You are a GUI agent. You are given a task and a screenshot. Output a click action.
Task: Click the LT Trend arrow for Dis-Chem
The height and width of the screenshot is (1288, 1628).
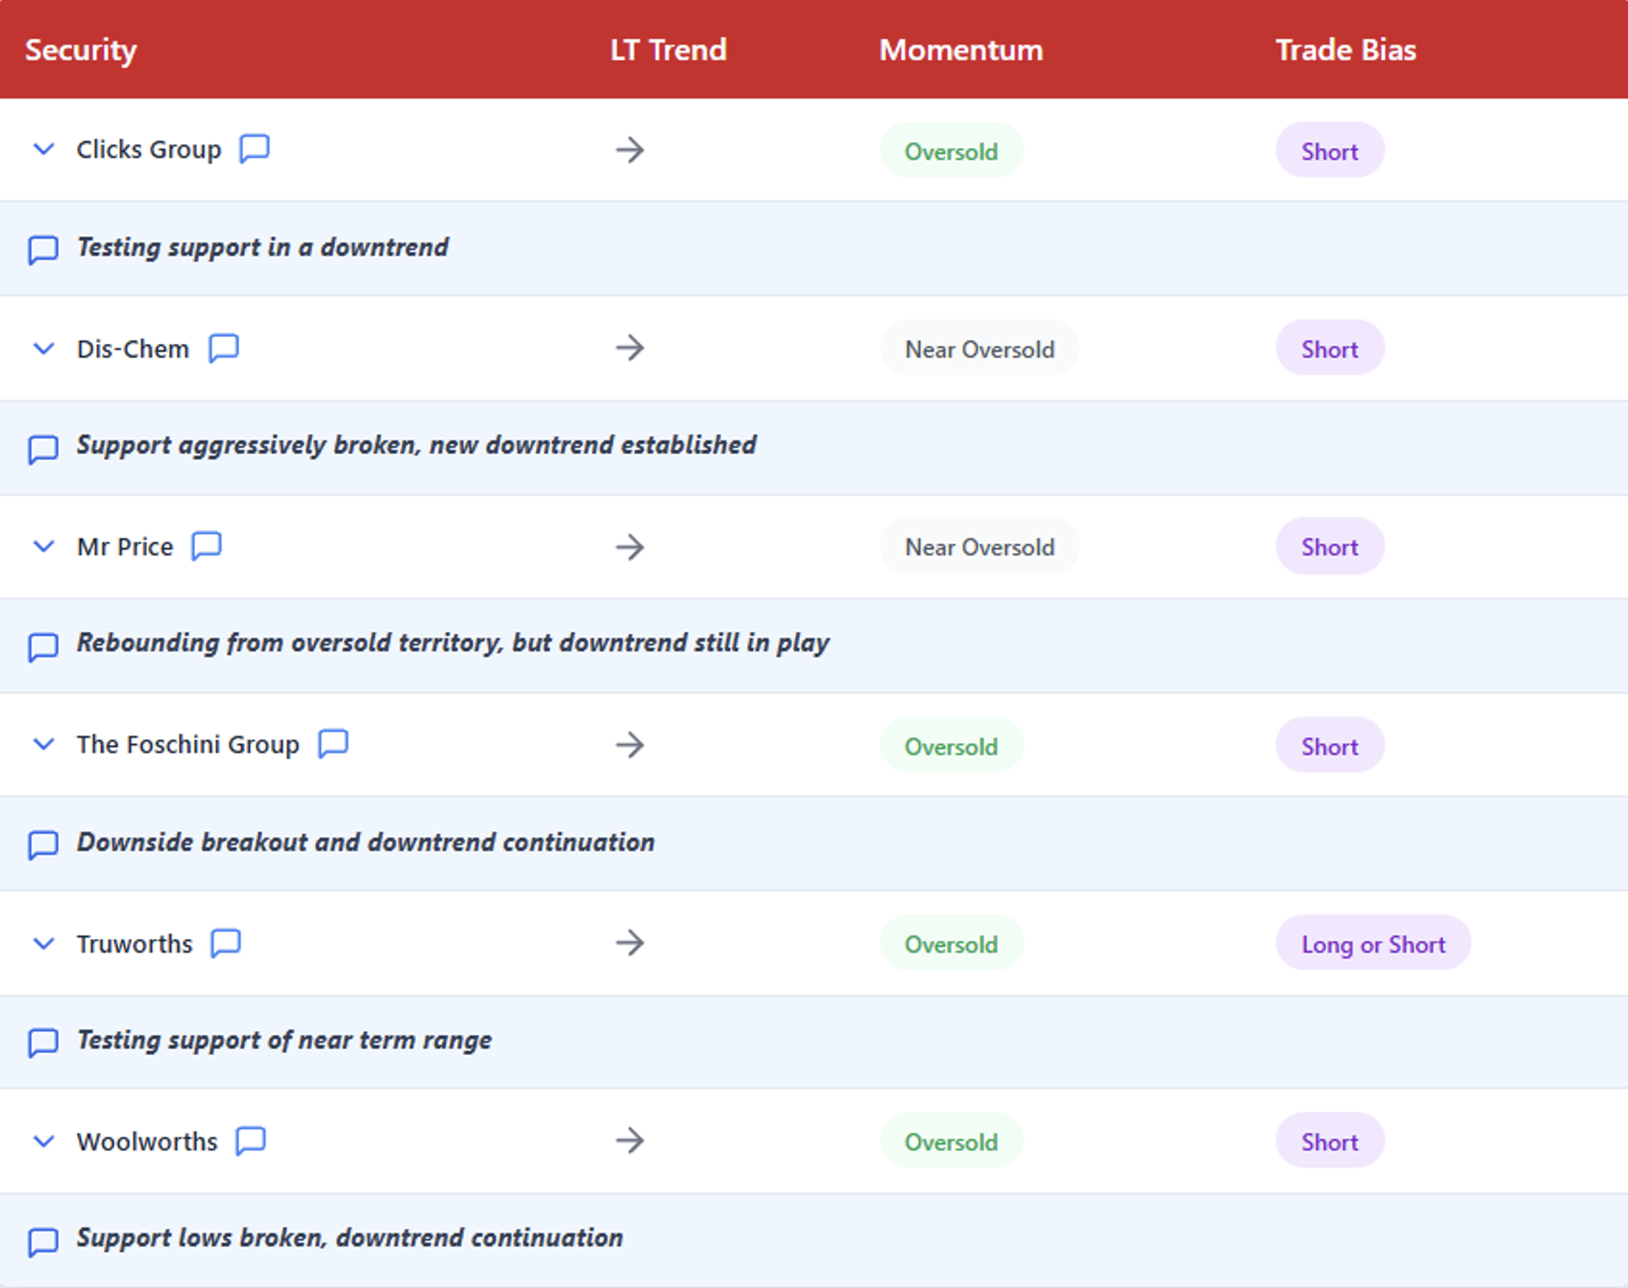pyautogui.click(x=629, y=347)
